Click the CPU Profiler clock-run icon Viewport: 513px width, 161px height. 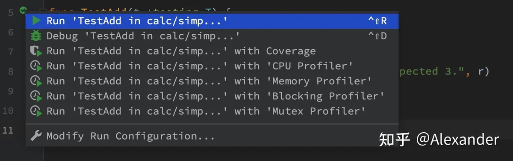click(x=36, y=66)
